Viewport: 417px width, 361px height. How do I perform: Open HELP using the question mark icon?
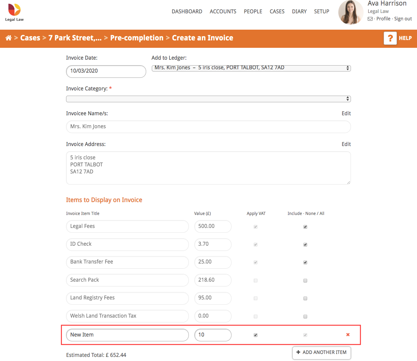pos(390,38)
